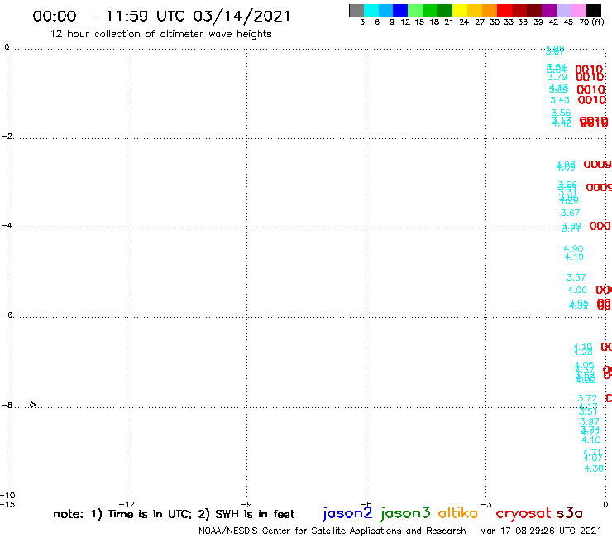612x538 pixels.
Task: Select the cryosat satellite label
Action: coord(524,513)
